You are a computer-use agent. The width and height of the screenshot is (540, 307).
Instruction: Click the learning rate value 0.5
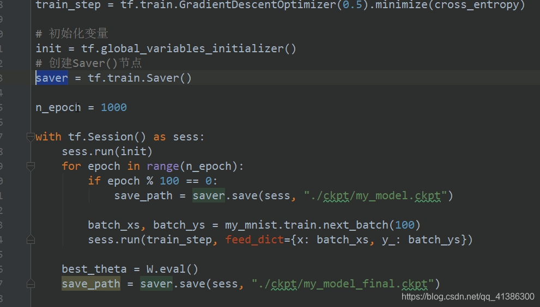tap(353, 5)
